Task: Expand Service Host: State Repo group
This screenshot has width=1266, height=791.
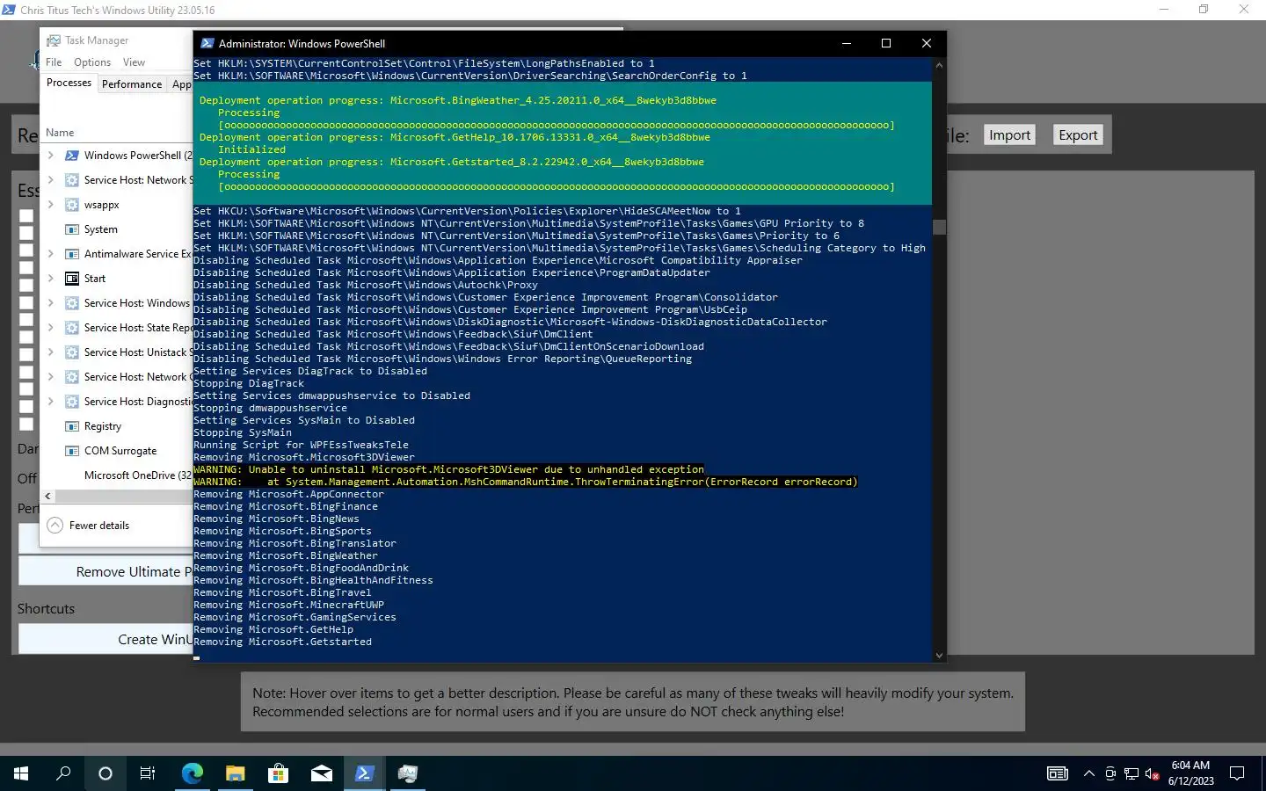Action: point(50,328)
